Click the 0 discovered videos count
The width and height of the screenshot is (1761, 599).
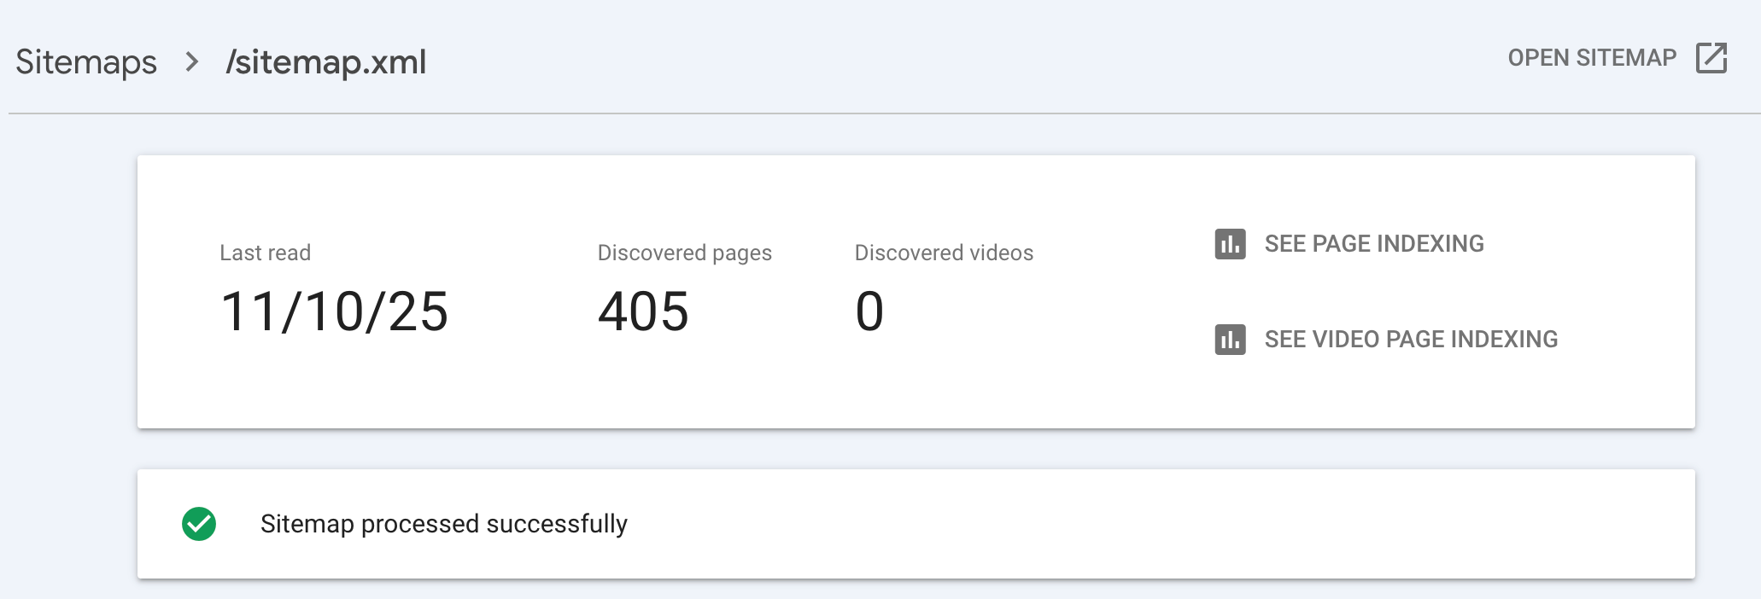(869, 311)
